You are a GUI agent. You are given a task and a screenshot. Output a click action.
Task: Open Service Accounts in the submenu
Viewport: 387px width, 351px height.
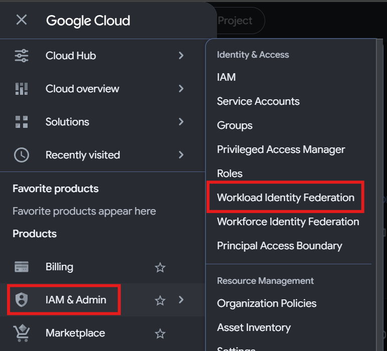click(x=258, y=101)
